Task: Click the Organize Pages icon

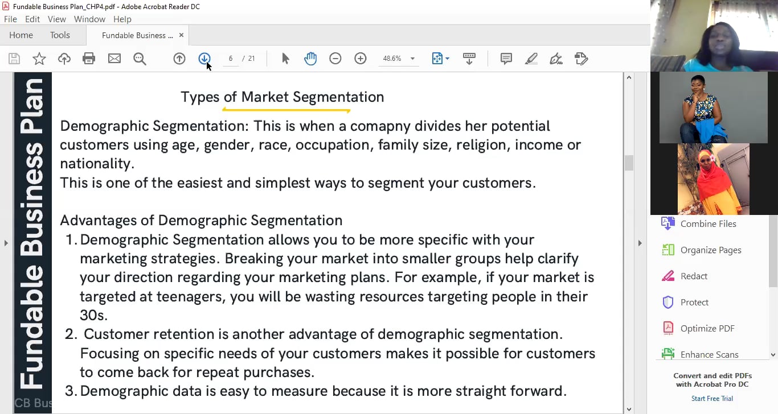Action: [x=668, y=250]
